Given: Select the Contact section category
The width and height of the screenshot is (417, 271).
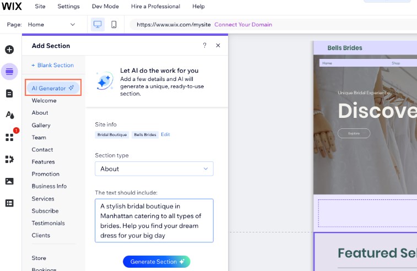Looking at the screenshot, I should pyautogui.click(x=42, y=150).
